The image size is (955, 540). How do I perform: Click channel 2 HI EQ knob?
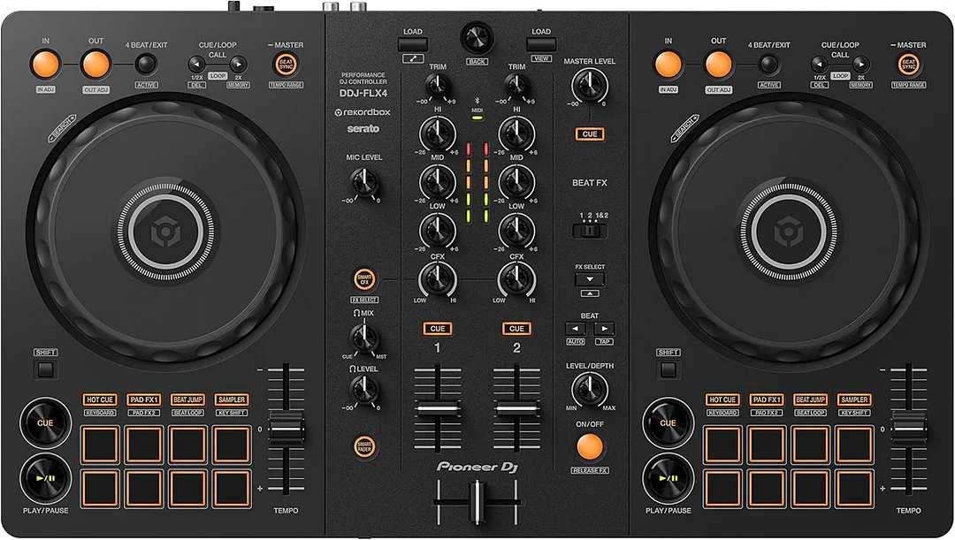[516, 133]
